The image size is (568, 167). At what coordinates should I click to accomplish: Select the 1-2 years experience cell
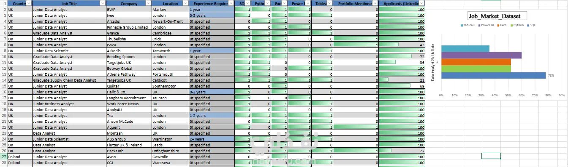click(x=212, y=115)
